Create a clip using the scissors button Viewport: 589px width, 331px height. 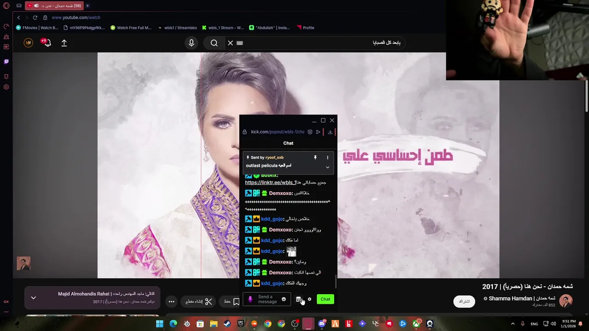click(198, 302)
